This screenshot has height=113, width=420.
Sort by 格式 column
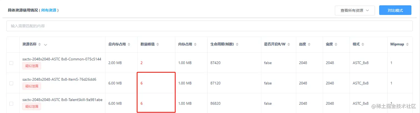363,44
